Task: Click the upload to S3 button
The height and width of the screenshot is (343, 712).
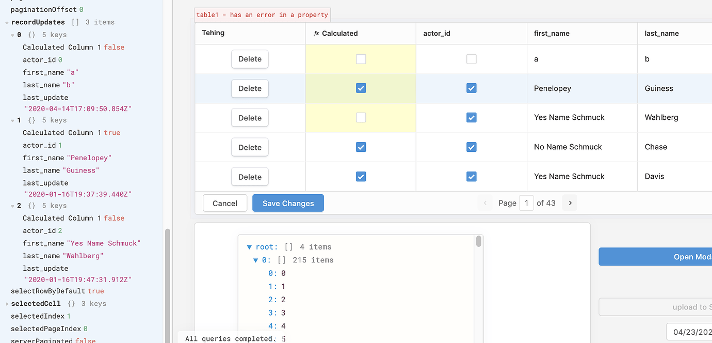Action: pyautogui.click(x=686, y=307)
